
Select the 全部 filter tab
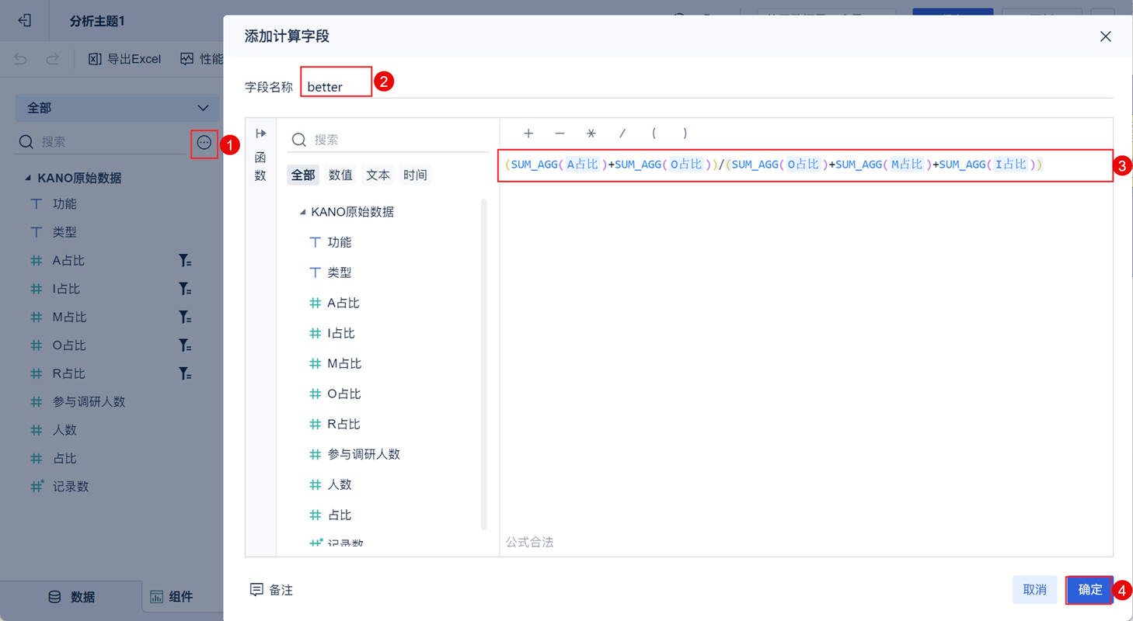click(x=303, y=175)
